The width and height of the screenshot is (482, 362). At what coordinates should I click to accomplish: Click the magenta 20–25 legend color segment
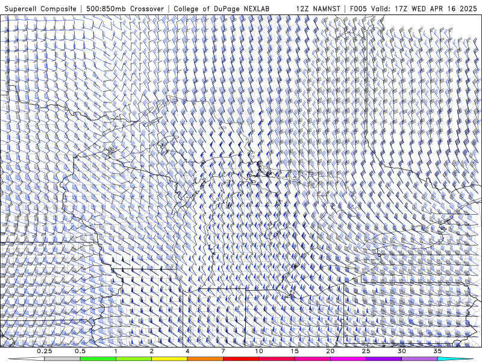pos(348,359)
